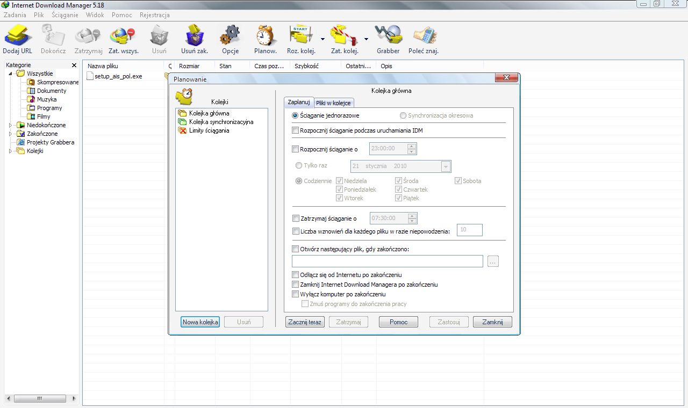Viewport: 688px width, 408px height.
Task: Open dropdown arrow next to Roz. kolej.
Action: point(322,39)
